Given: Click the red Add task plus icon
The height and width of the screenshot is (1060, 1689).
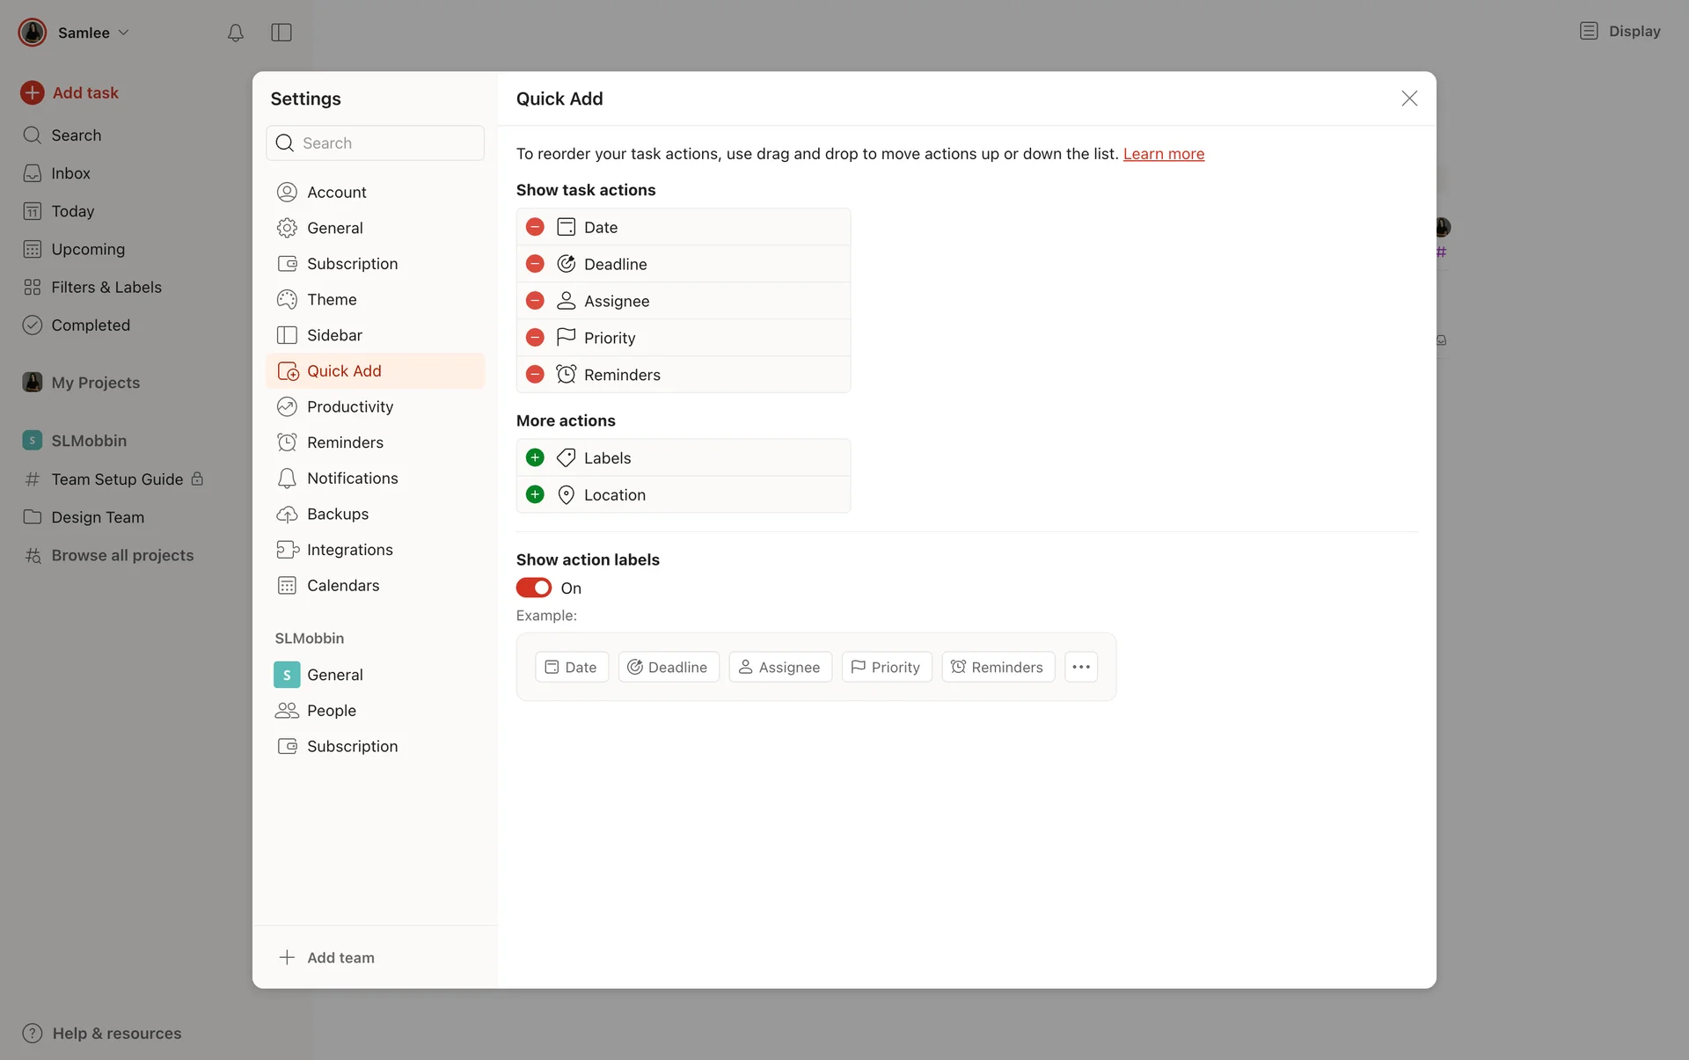Looking at the screenshot, I should tap(33, 92).
